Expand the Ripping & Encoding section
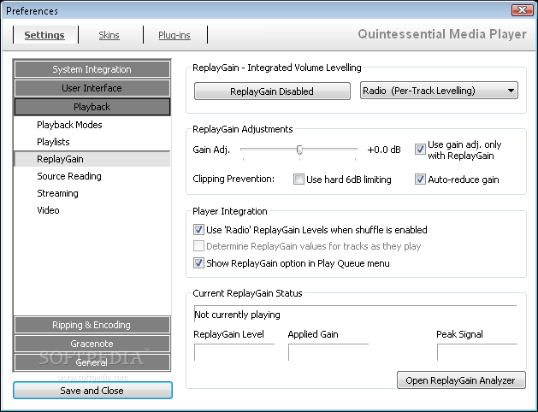This screenshot has height=412, width=538. pos(92,325)
